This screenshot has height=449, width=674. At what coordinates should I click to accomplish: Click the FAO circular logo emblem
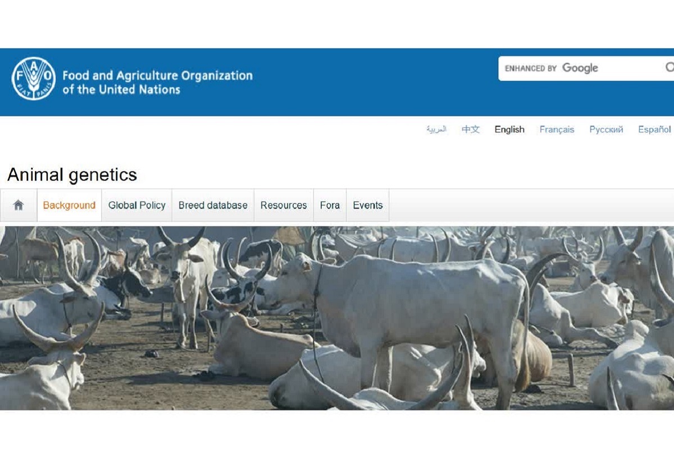click(34, 79)
